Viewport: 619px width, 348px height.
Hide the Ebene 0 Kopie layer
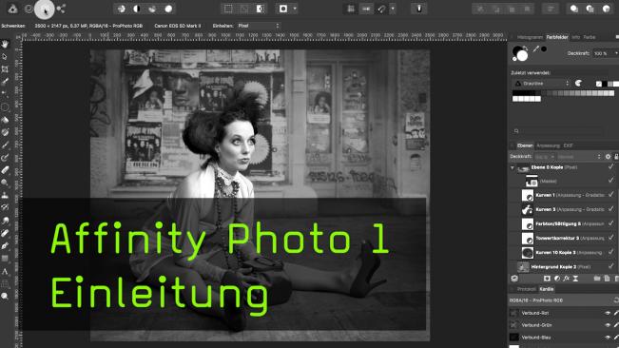pos(610,167)
